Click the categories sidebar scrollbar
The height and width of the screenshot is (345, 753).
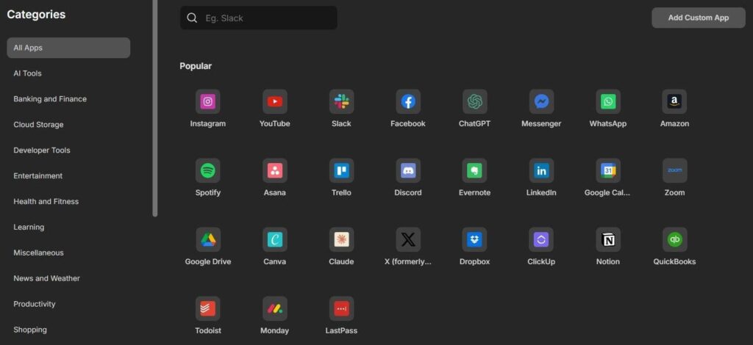[x=154, y=109]
